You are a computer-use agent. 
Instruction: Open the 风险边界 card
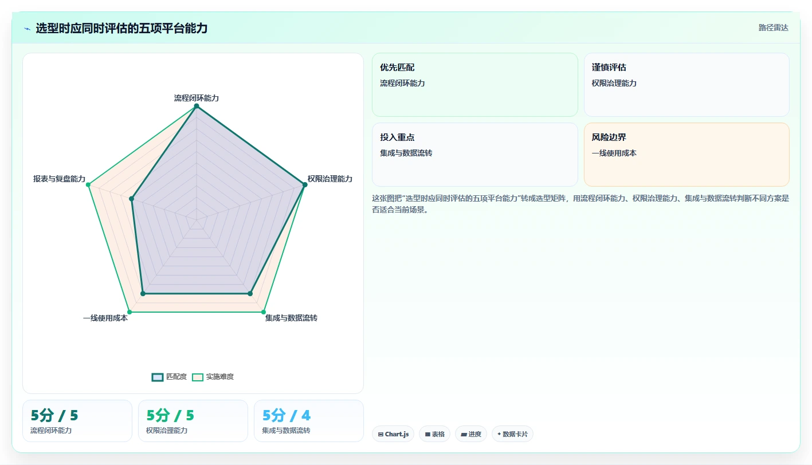coord(687,155)
